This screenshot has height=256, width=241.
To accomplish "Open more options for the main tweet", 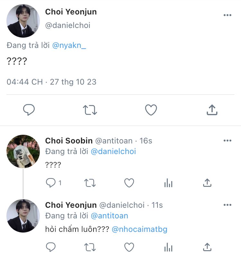I will [x=227, y=15].
